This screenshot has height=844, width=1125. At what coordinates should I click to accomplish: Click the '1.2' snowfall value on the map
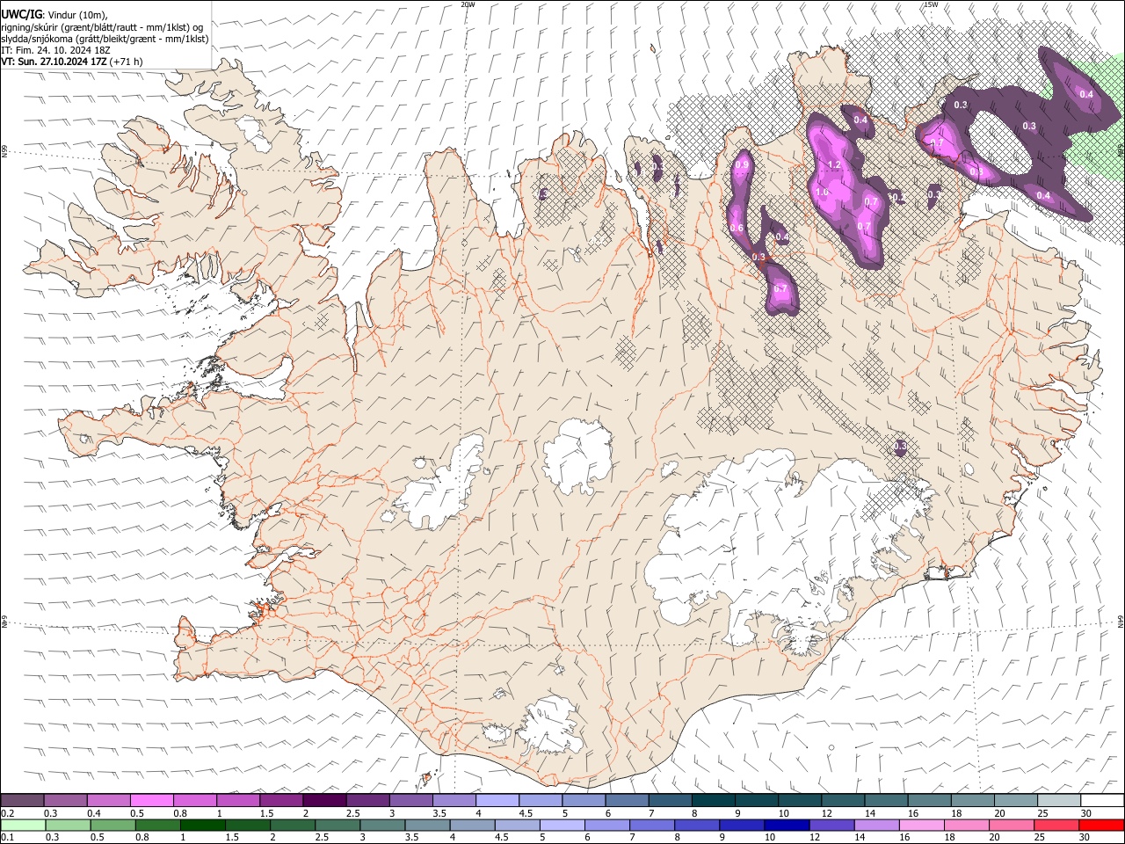point(834,164)
